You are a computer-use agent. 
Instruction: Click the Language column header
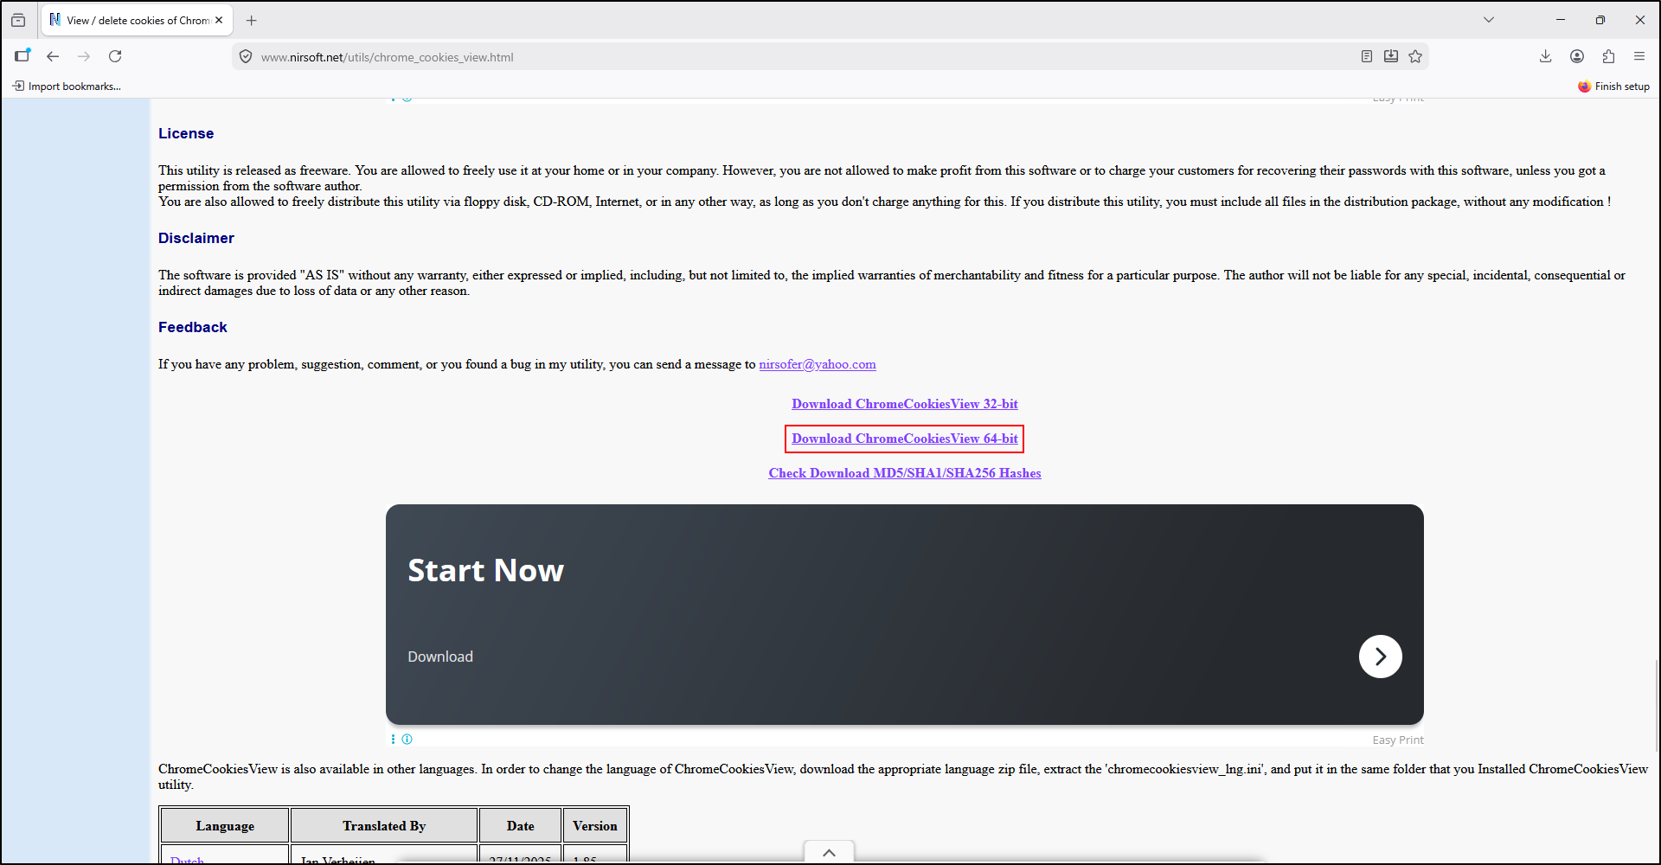click(x=225, y=826)
